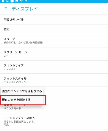Tap the USB icon in status bar
108x131 pixels.
[x=21, y=1]
